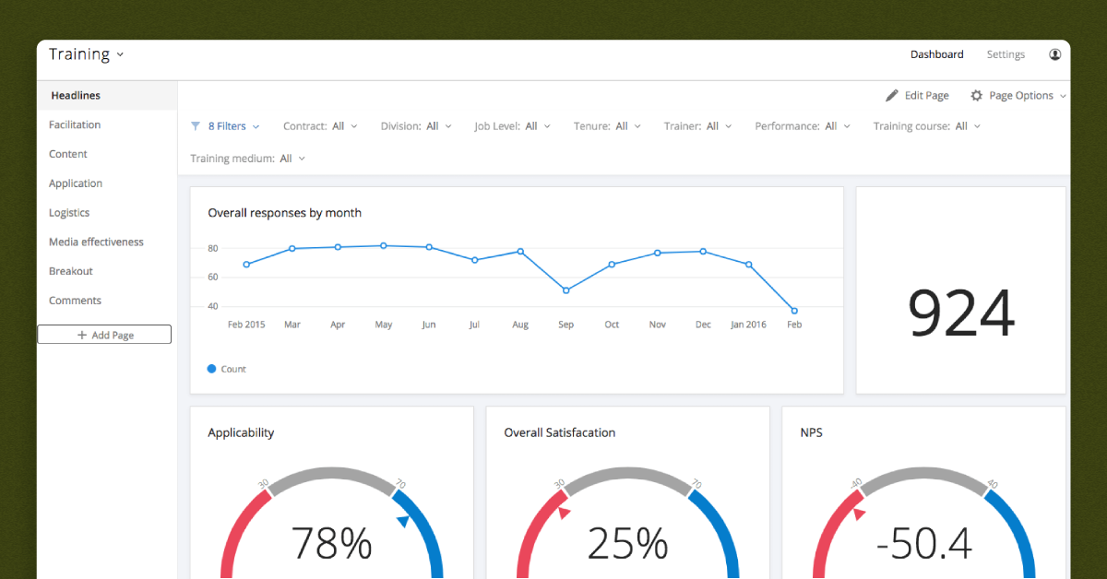Image resolution: width=1107 pixels, height=579 pixels.
Task: Click the 924 total count value
Action: coord(961,314)
